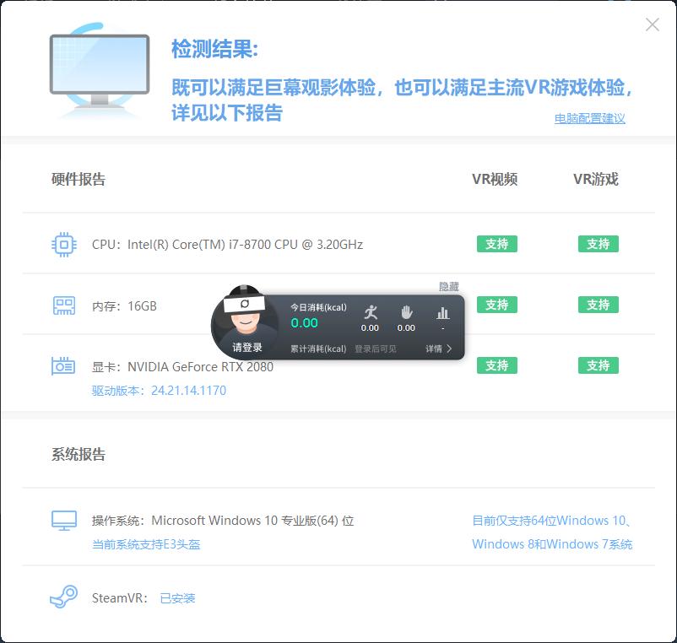The image size is (677, 643).
Task: Click the 显卡 VR游戏 支持 badge
Action: 597,365
